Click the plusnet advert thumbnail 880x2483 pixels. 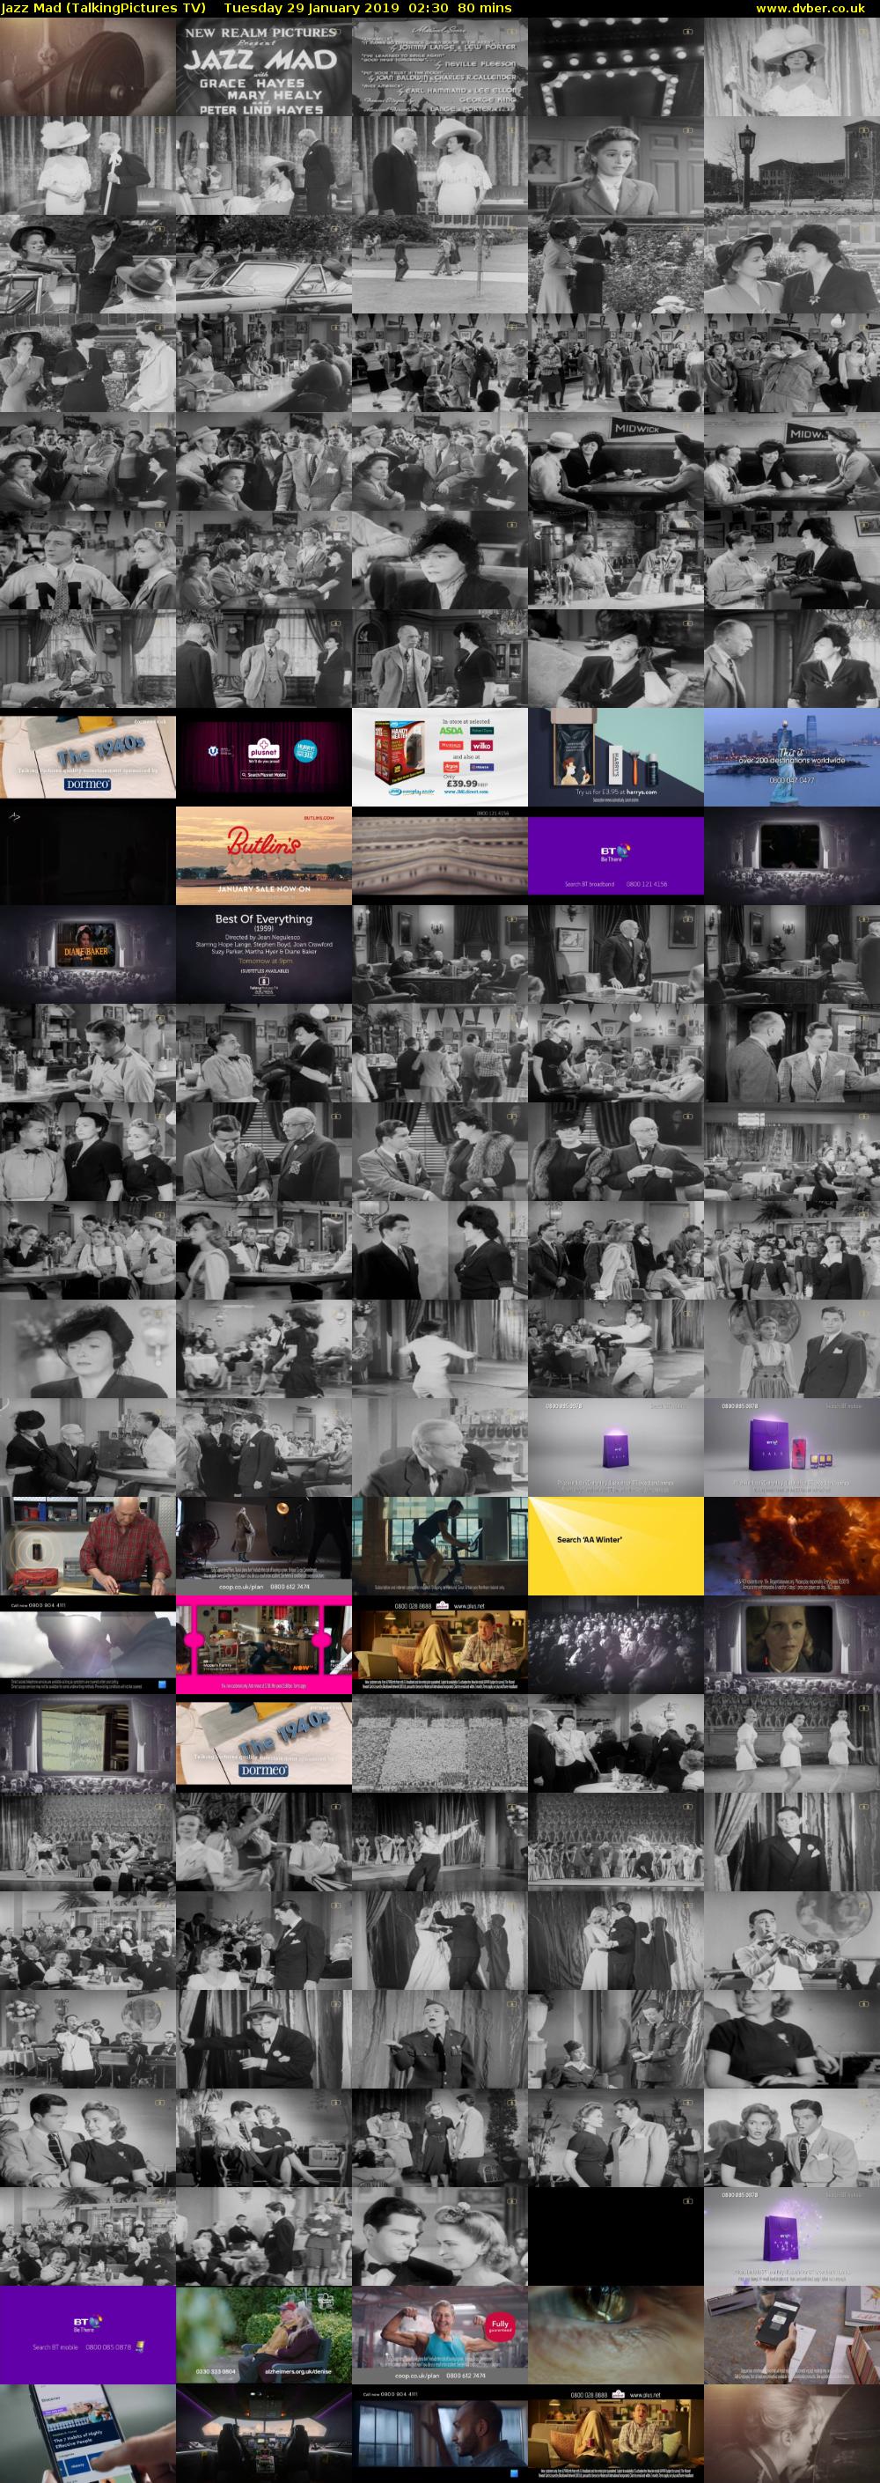[x=264, y=757]
